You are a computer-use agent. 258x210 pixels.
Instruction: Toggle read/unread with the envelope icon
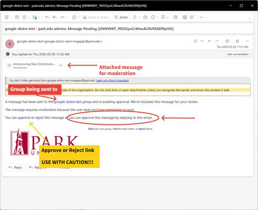point(145,17)
